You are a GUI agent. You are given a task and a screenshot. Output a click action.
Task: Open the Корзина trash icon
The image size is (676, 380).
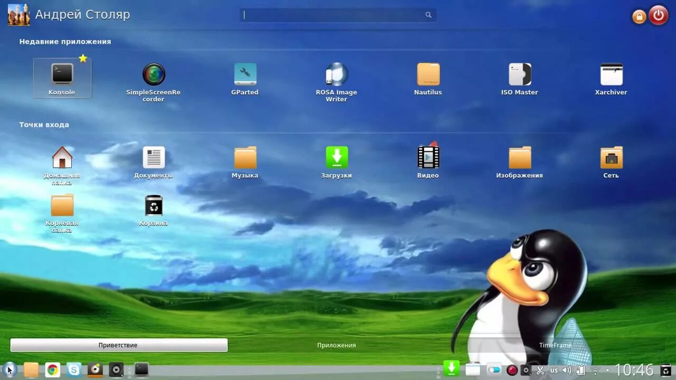coord(154,205)
